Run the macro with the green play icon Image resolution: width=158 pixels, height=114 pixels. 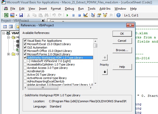tap(67, 15)
